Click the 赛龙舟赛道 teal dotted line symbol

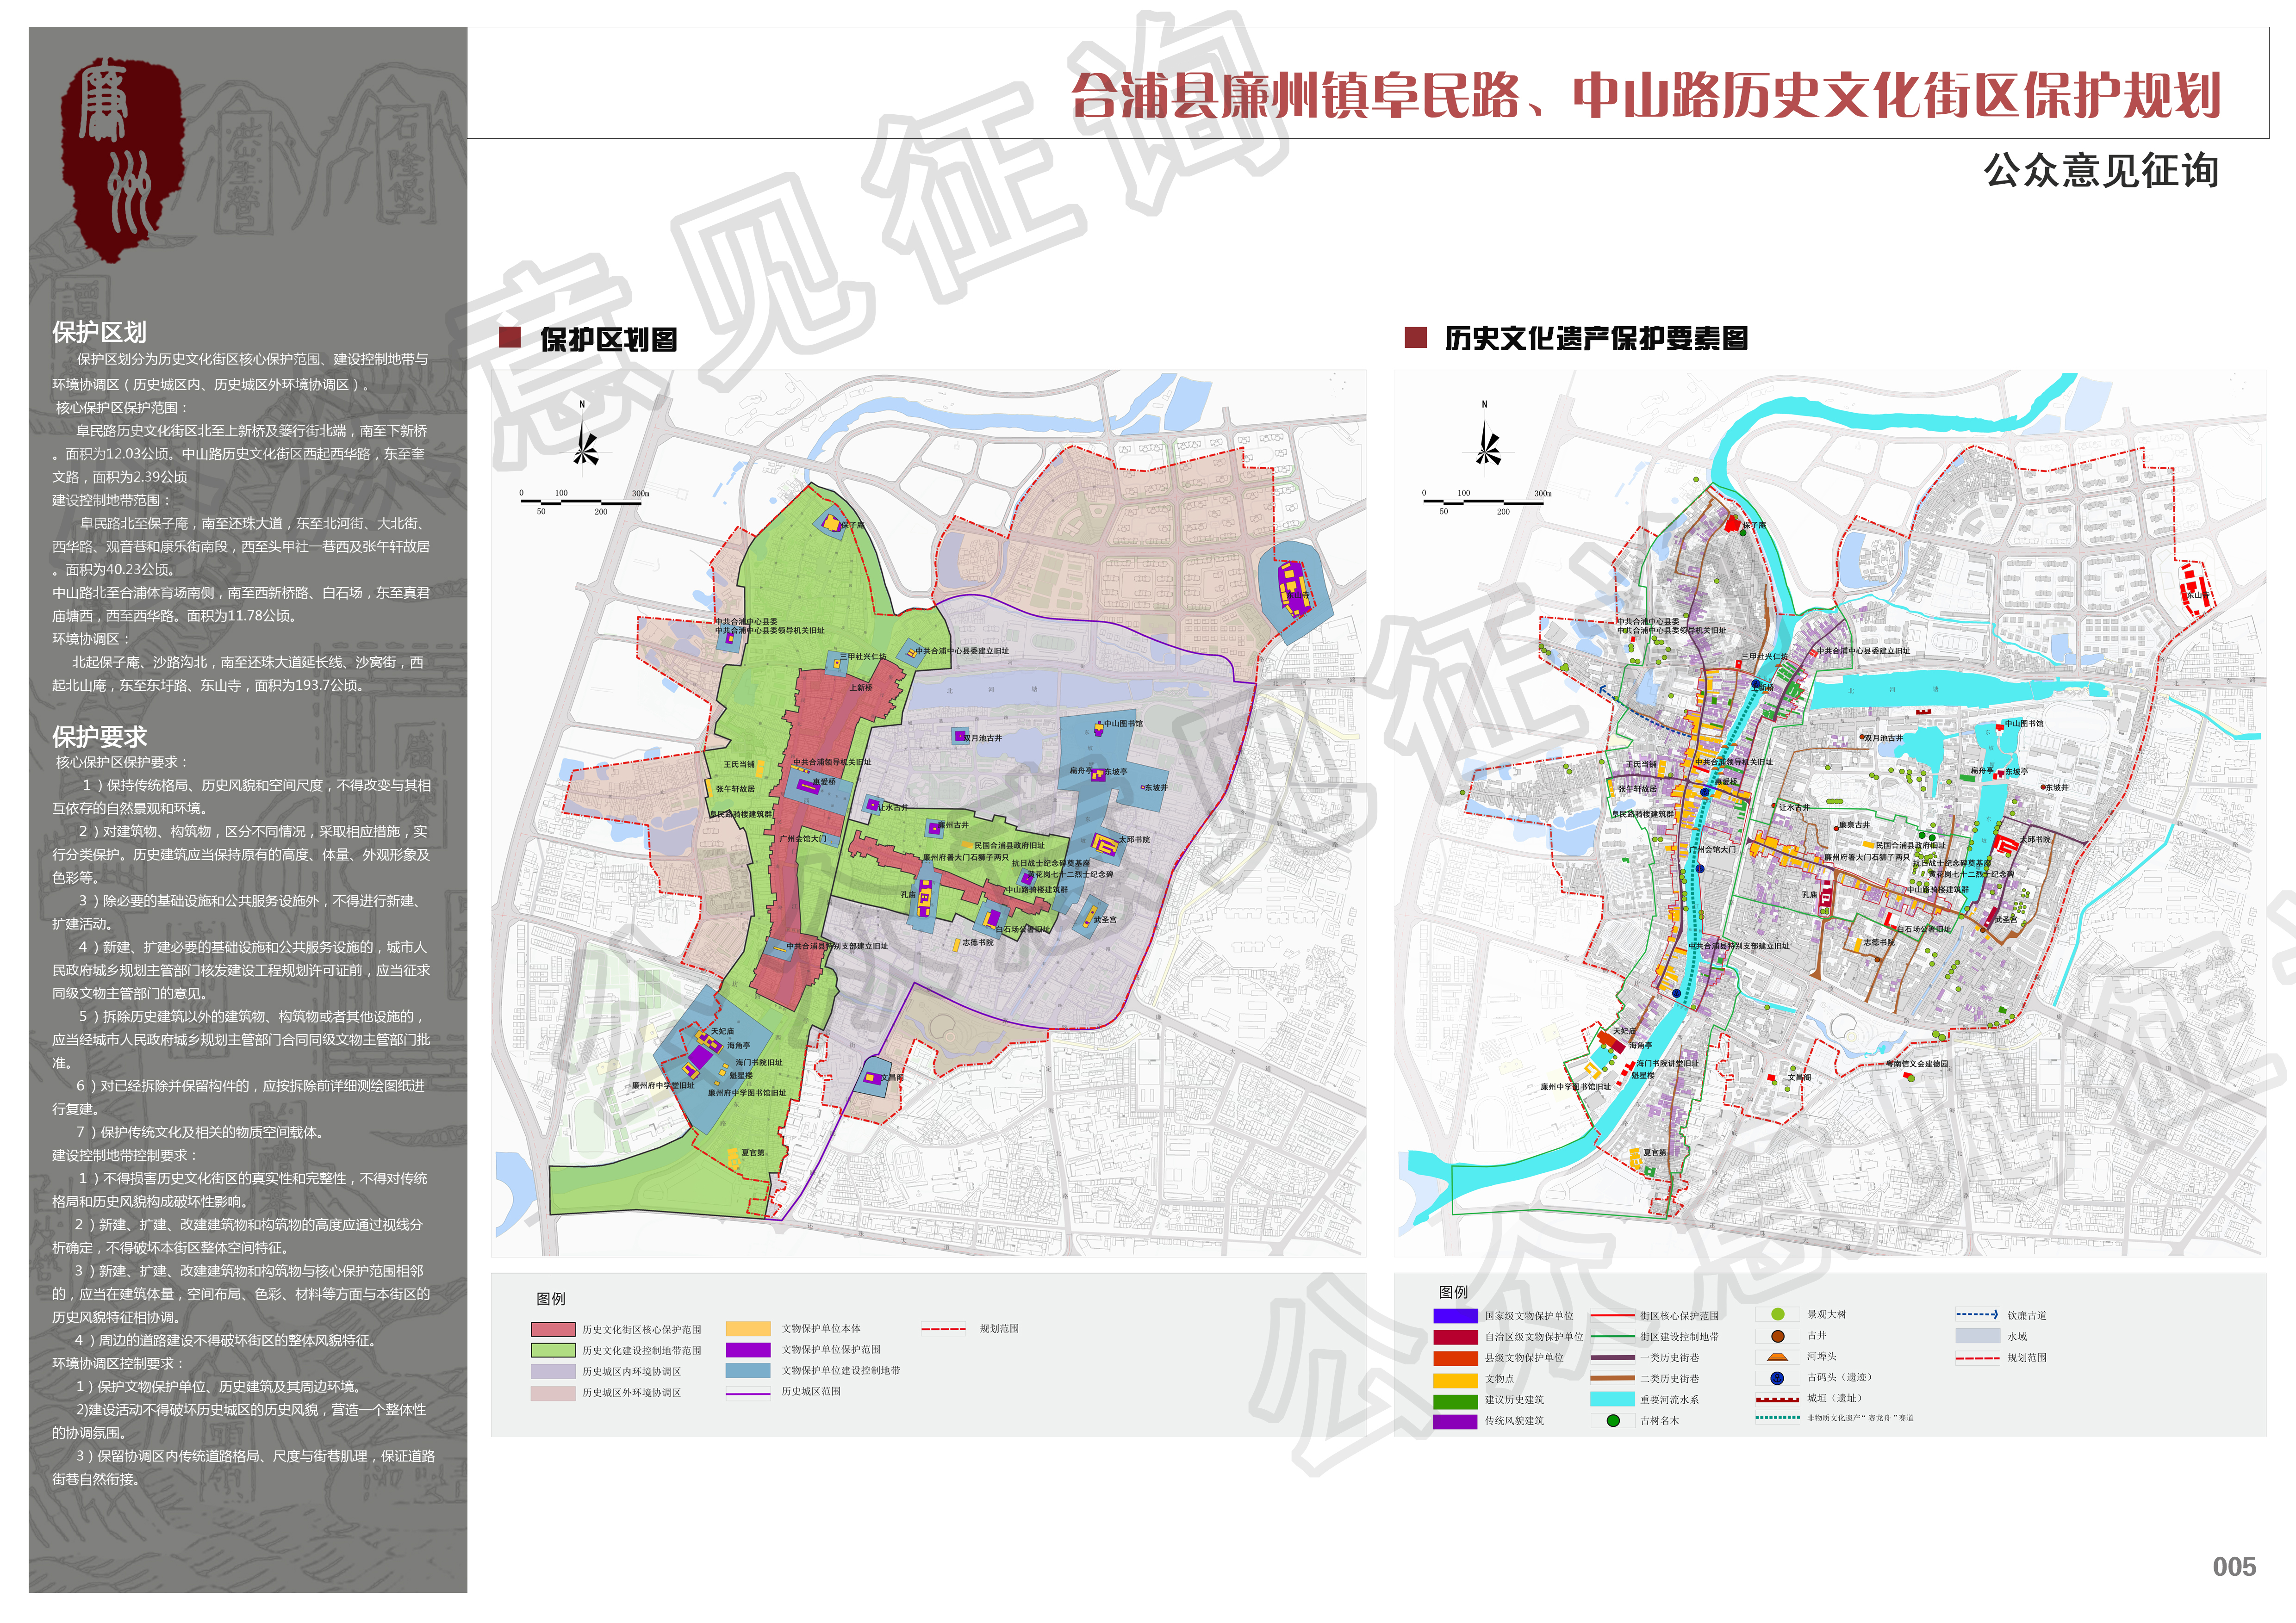click(x=1777, y=1417)
